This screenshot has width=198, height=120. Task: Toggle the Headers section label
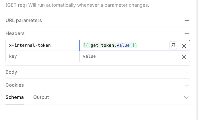click(15, 33)
